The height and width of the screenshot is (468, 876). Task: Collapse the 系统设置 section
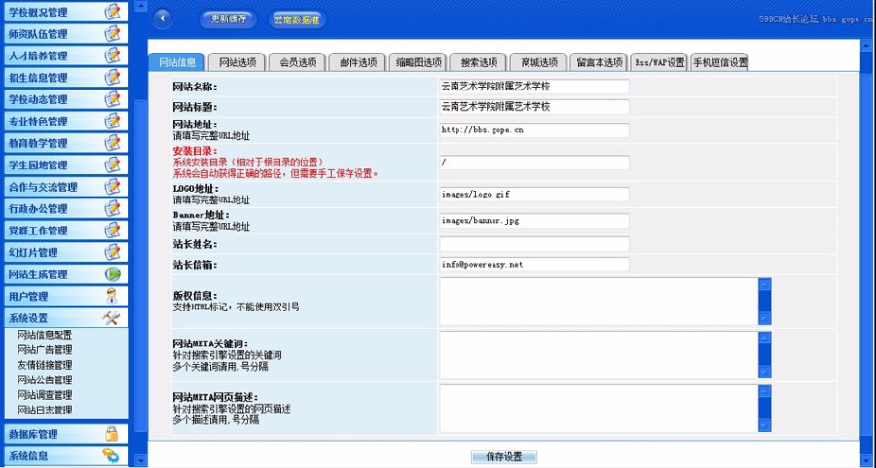click(66, 318)
